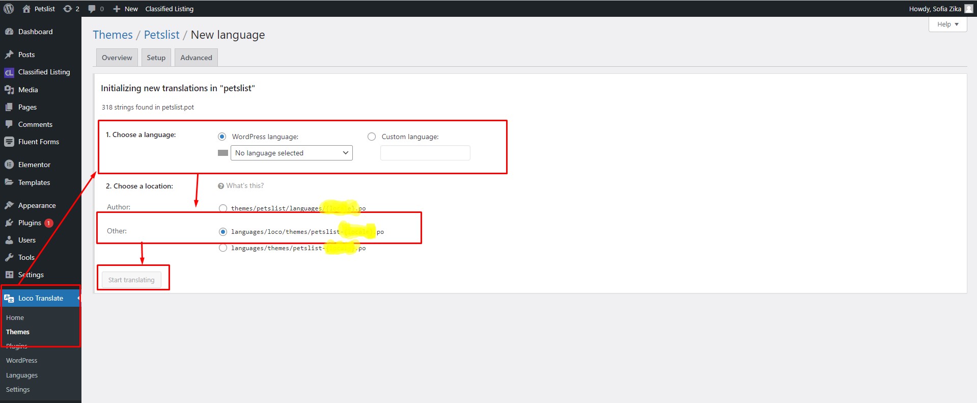The width and height of the screenshot is (977, 403).
Task: Expand the Help dropdown
Action: [x=947, y=24]
